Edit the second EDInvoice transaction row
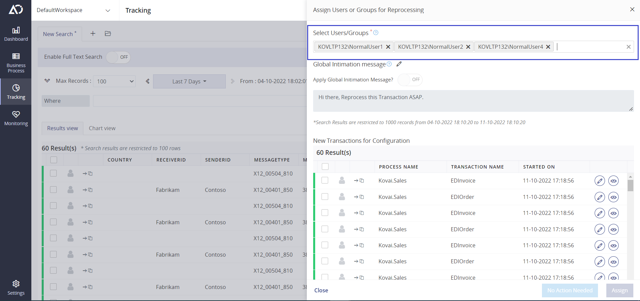640x301 pixels. tap(600, 213)
